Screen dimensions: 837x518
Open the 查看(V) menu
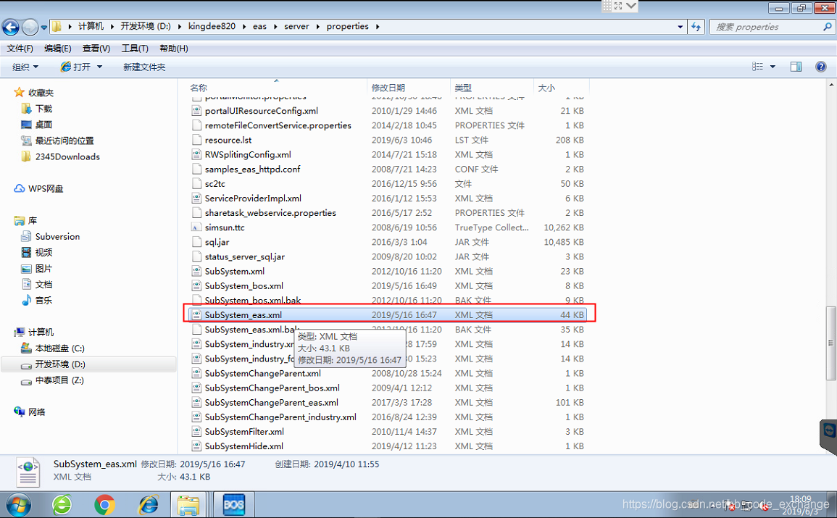[96, 49]
